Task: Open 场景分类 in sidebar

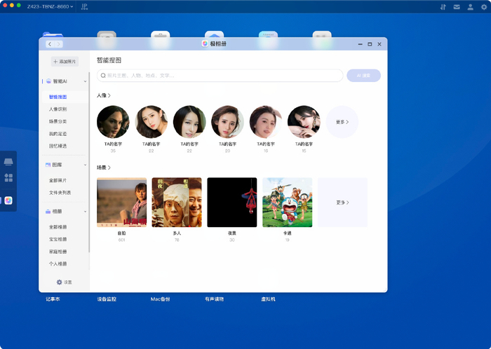Action: (58, 121)
